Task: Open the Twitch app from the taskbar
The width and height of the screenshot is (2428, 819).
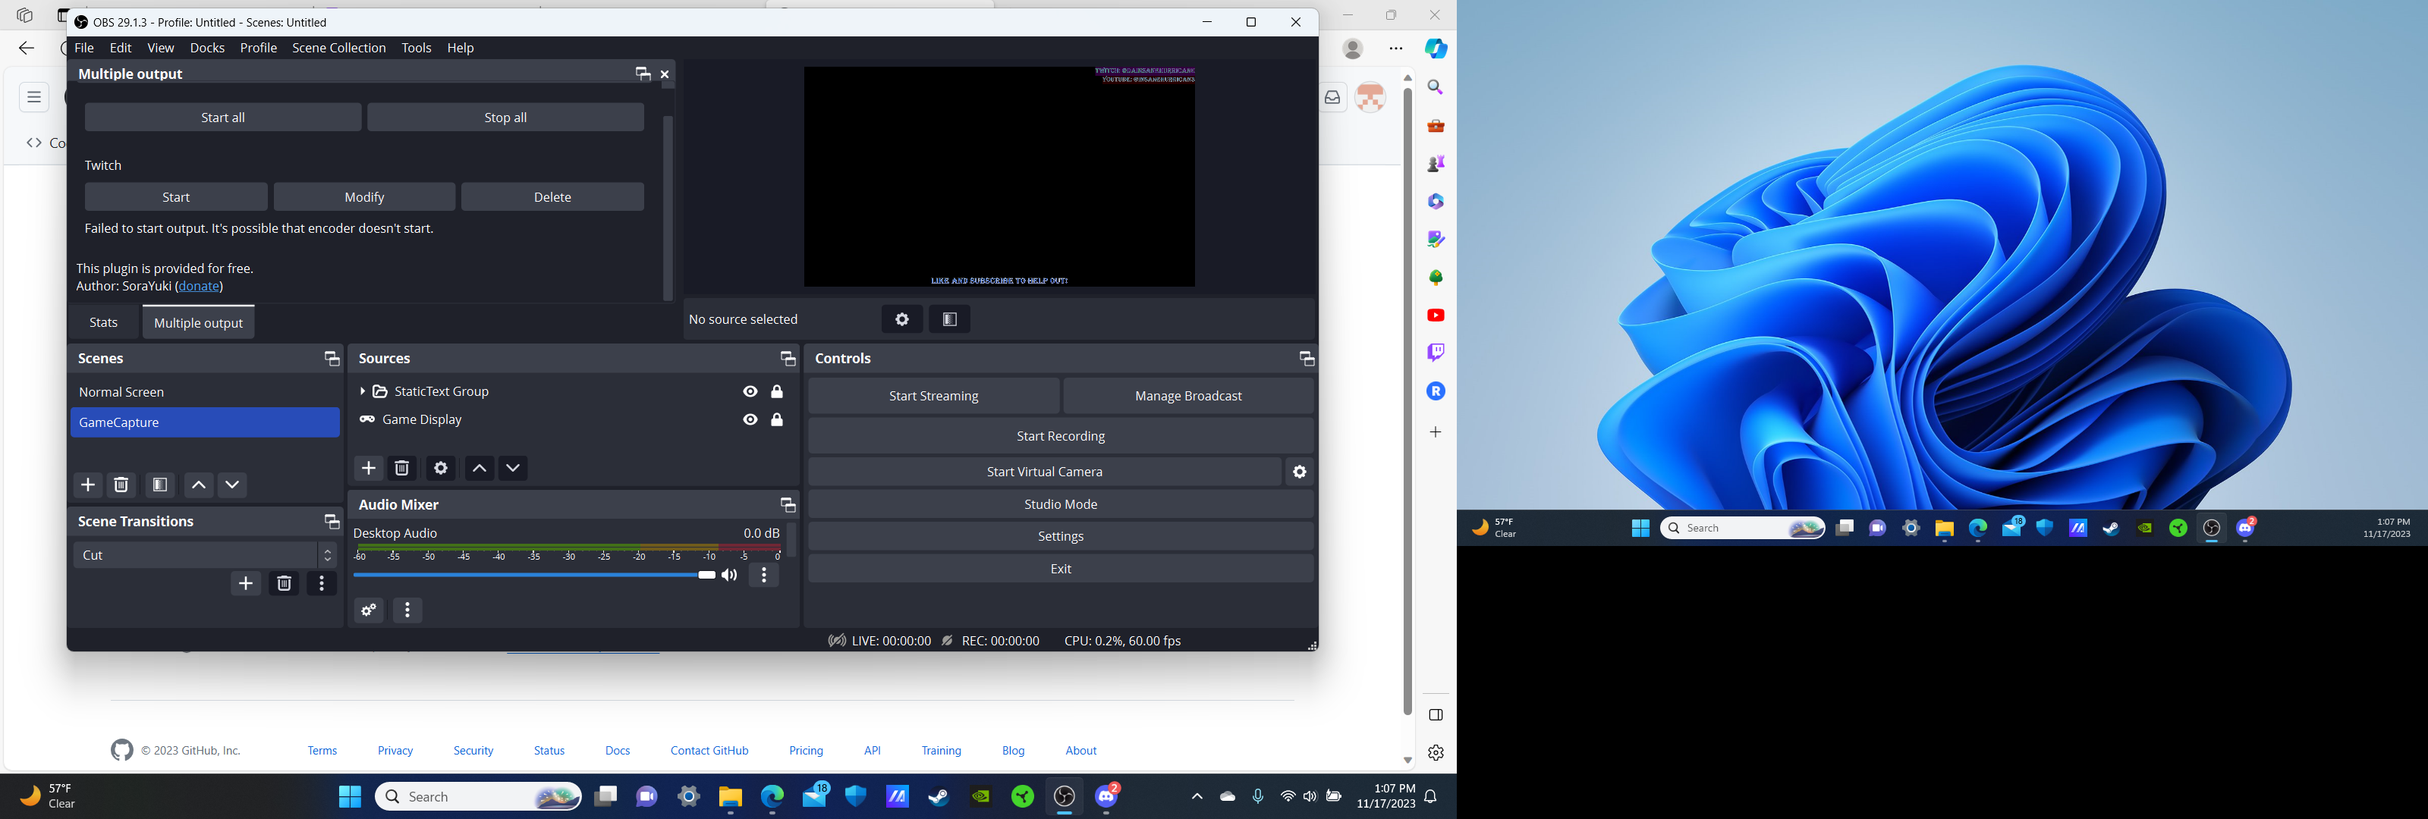Action: click(1436, 353)
